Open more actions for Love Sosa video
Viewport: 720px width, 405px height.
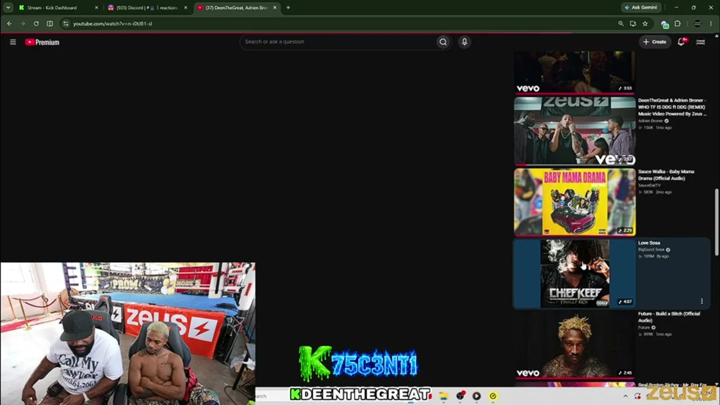[x=701, y=301]
